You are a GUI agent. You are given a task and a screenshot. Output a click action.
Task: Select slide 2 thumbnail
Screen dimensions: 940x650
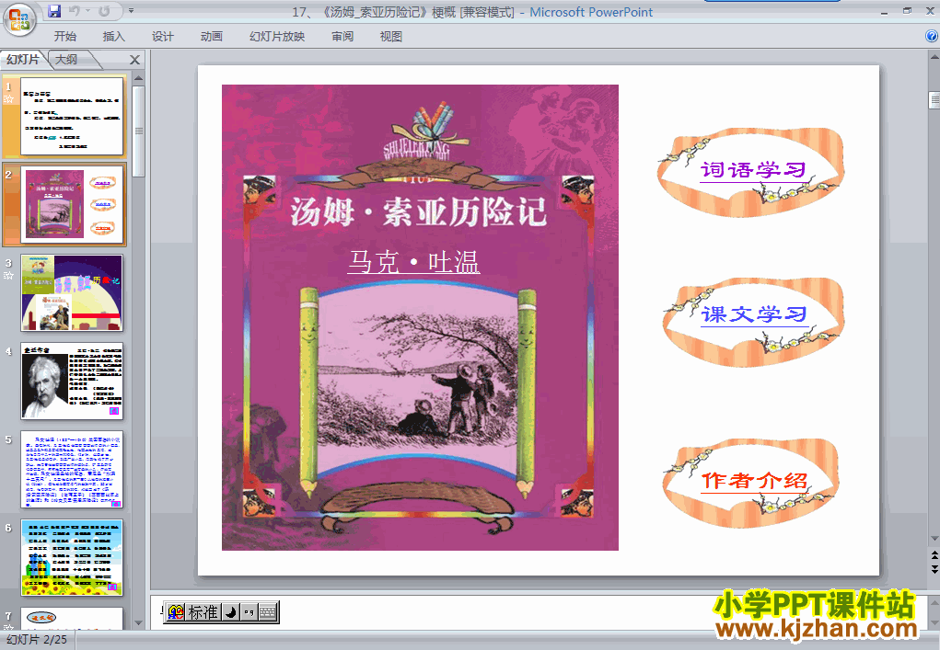point(72,204)
